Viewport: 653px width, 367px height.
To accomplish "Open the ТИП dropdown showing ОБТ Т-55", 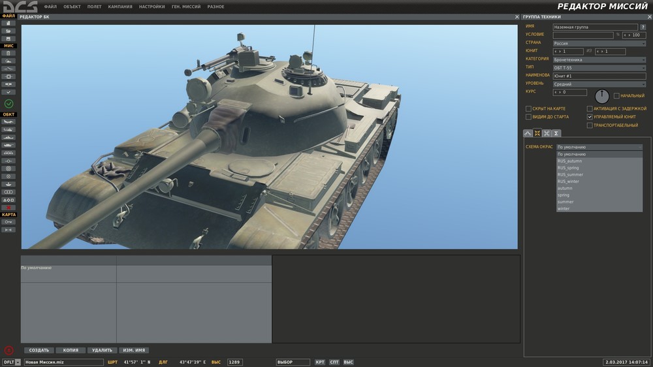I will tap(599, 68).
